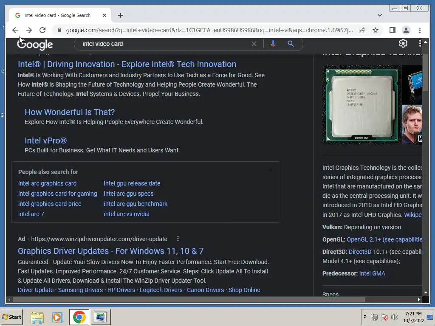Search for intel arc 7

click(x=31, y=214)
